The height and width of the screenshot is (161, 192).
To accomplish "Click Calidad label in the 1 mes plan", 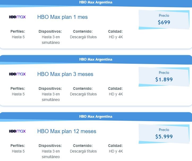I will (x=115, y=31).
